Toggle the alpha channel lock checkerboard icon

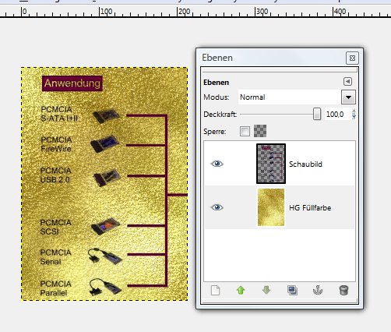point(260,131)
